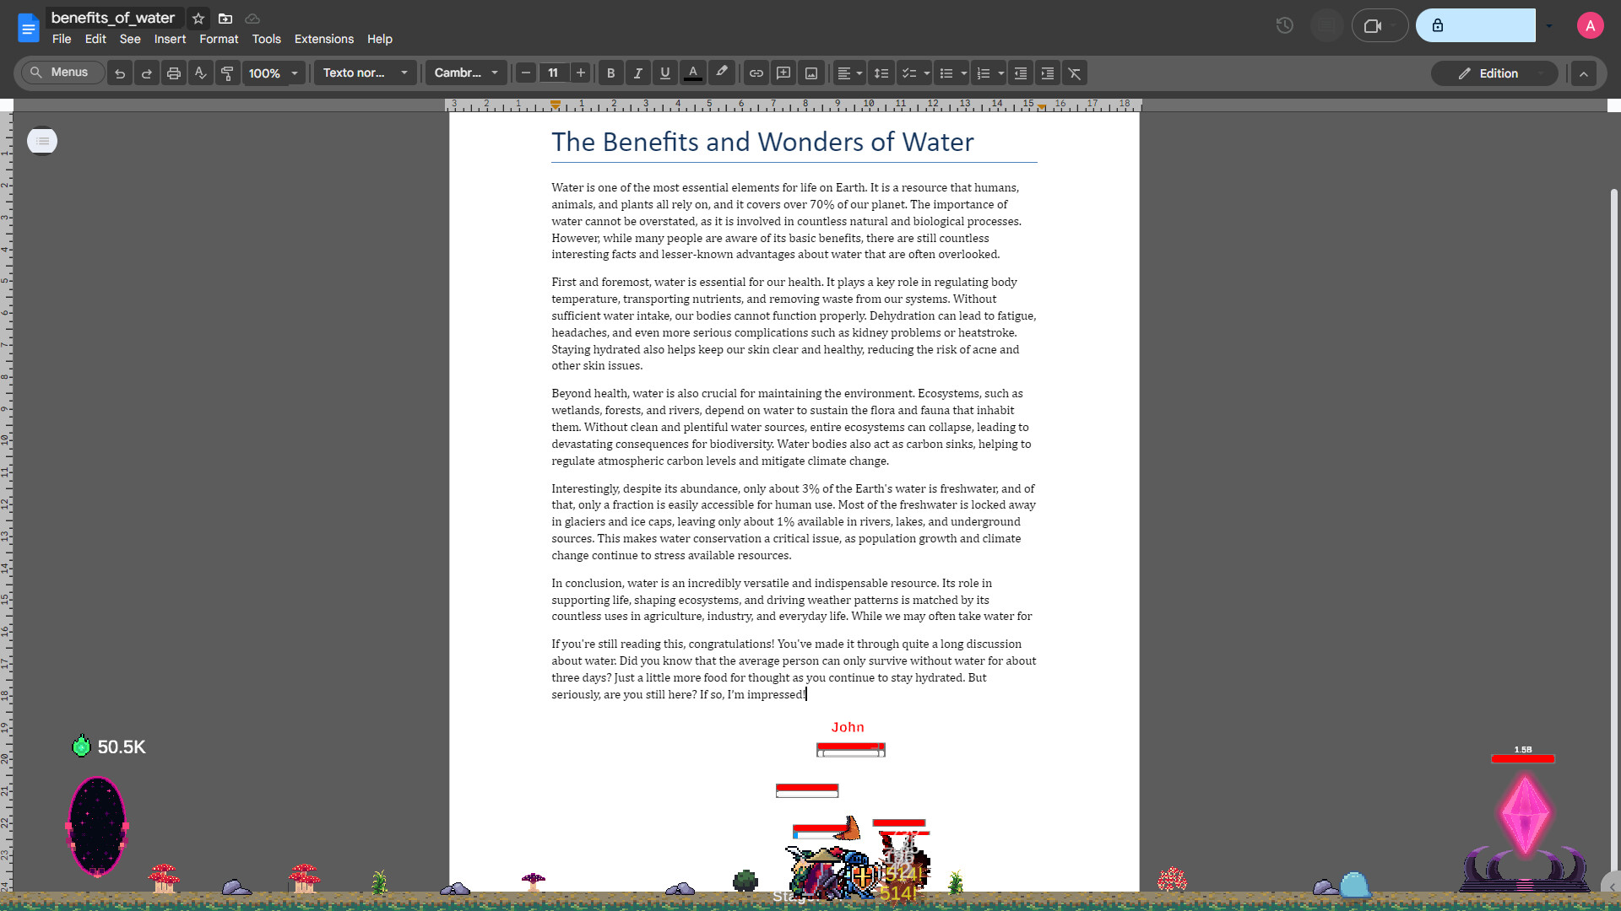This screenshot has width=1621, height=911.
Task: Expand the Texto normal styles dropdown
Action: pos(366,73)
